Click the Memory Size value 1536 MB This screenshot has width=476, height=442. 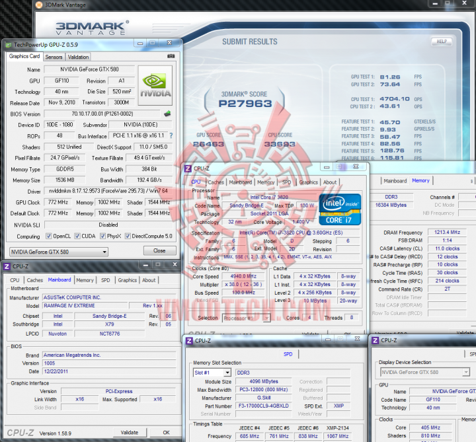pyautogui.click(x=65, y=180)
